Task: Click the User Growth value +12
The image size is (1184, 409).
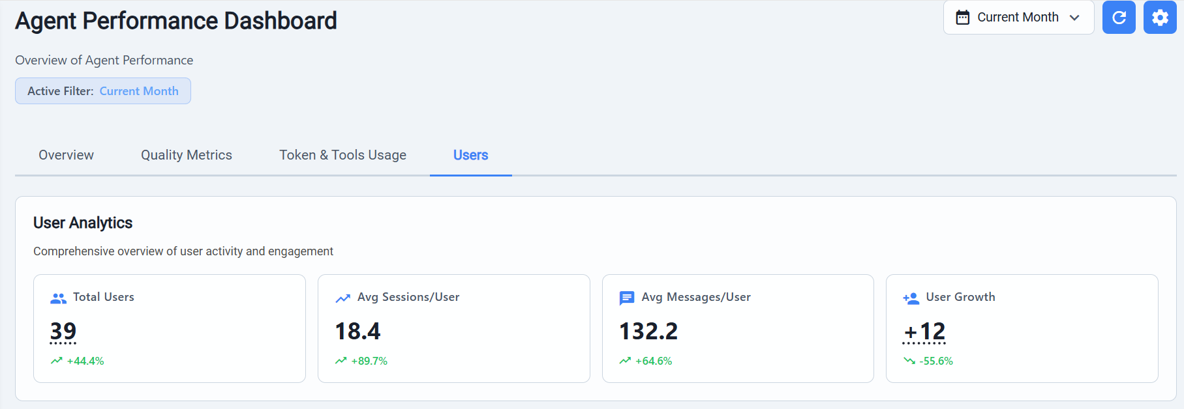Action: coord(924,332)
